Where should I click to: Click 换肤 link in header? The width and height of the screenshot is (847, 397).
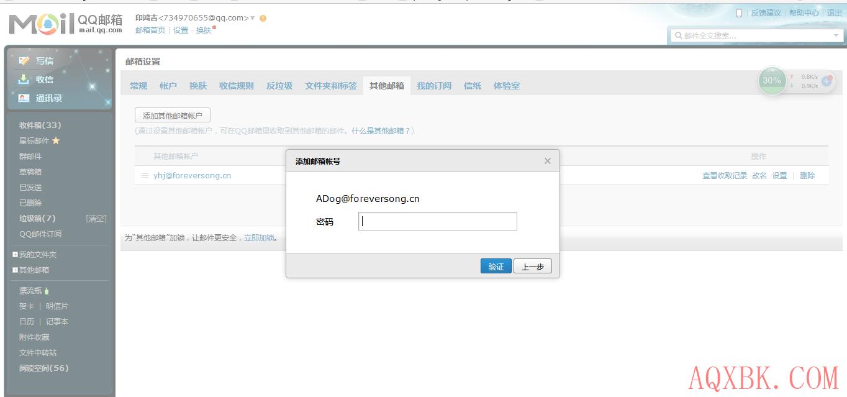tap(204, 30)
